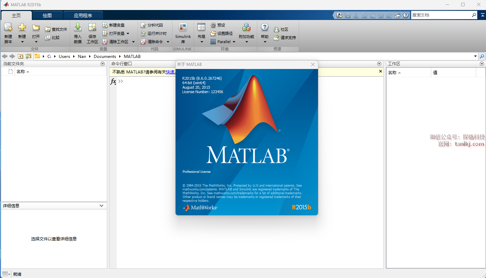Click the fx function browser icon

[113, 81]
